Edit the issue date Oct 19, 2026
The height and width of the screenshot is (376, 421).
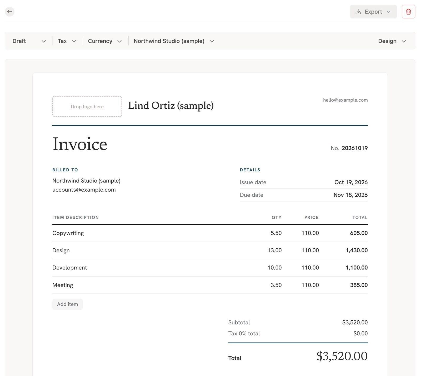tap(351, 182)
